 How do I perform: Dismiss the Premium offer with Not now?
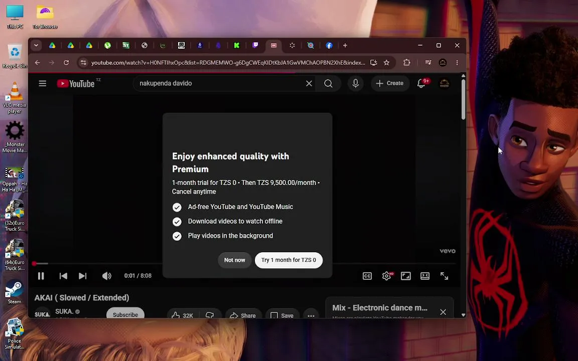coord(234,260)
